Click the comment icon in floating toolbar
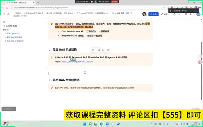The height and width of the screenshot is (127, 203). tap(108, 50)
